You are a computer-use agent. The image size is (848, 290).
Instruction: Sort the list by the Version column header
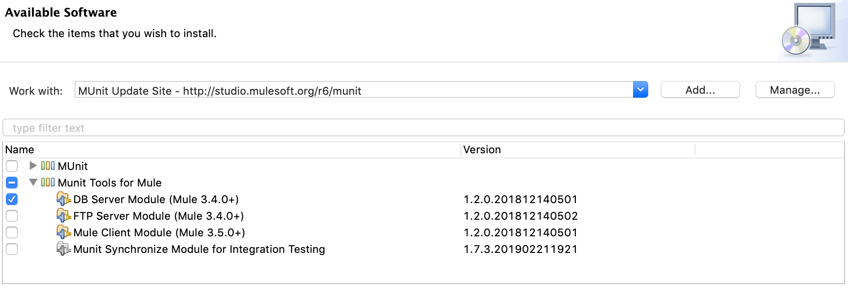coord(482,150)
